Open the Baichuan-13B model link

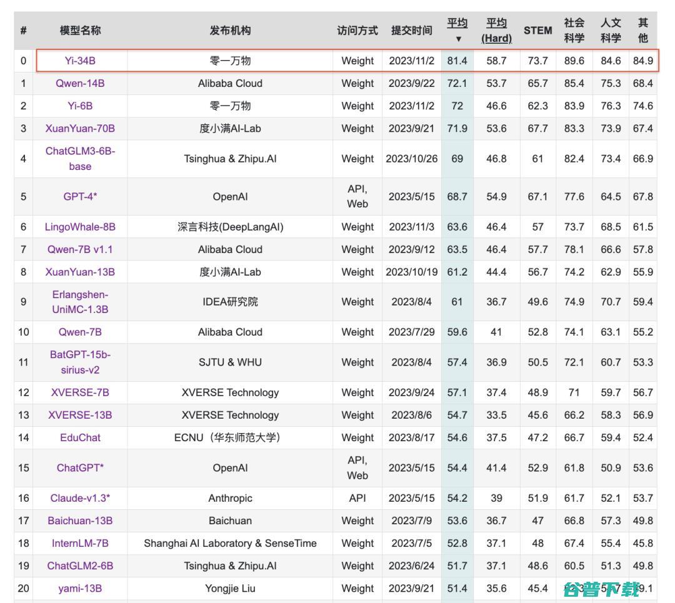click(x=80, y=521)
